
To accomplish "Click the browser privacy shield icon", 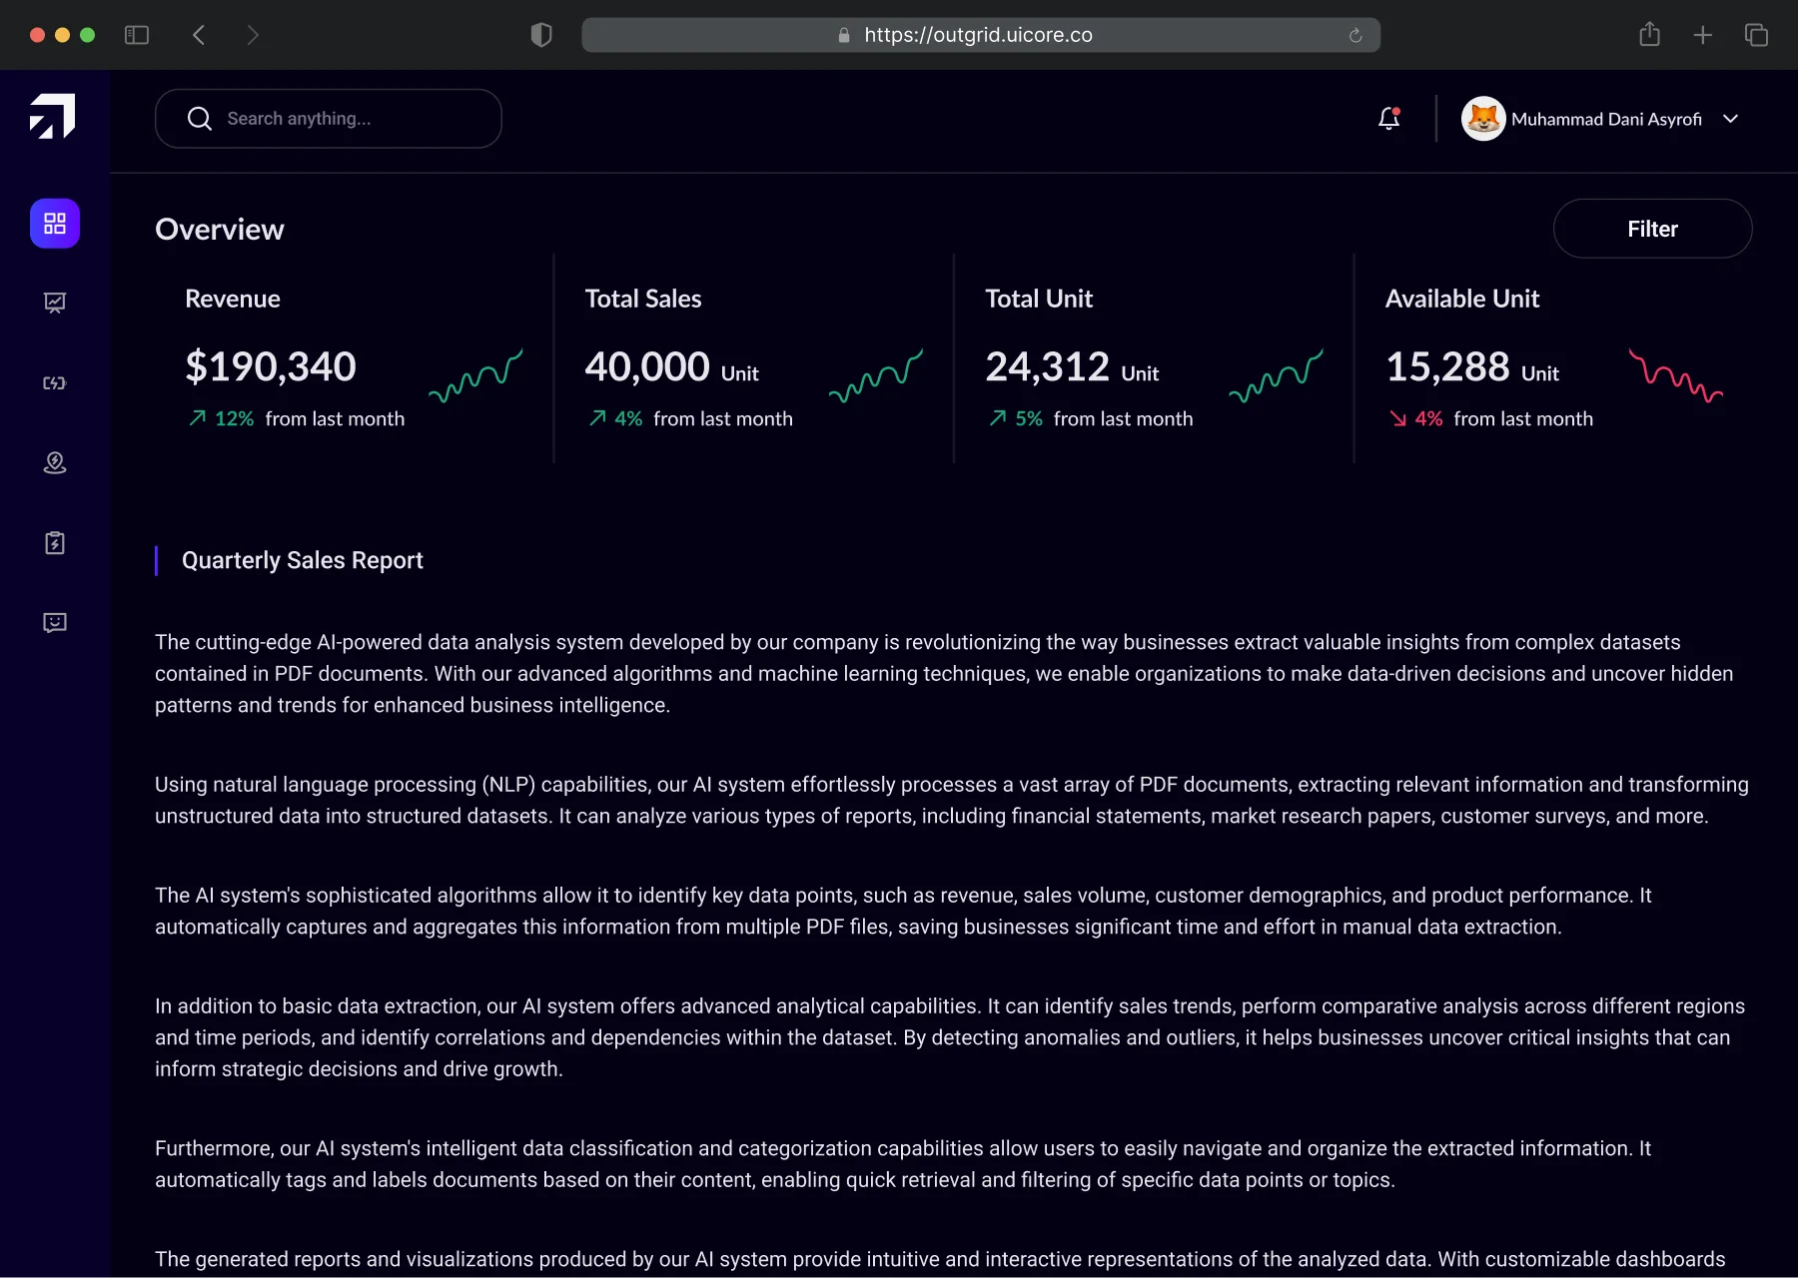I will coord(541,35).
